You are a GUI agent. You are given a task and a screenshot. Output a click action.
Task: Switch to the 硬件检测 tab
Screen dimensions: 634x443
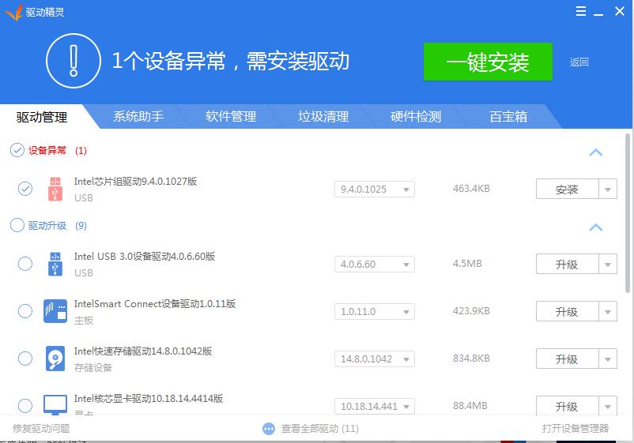point(416,117)
